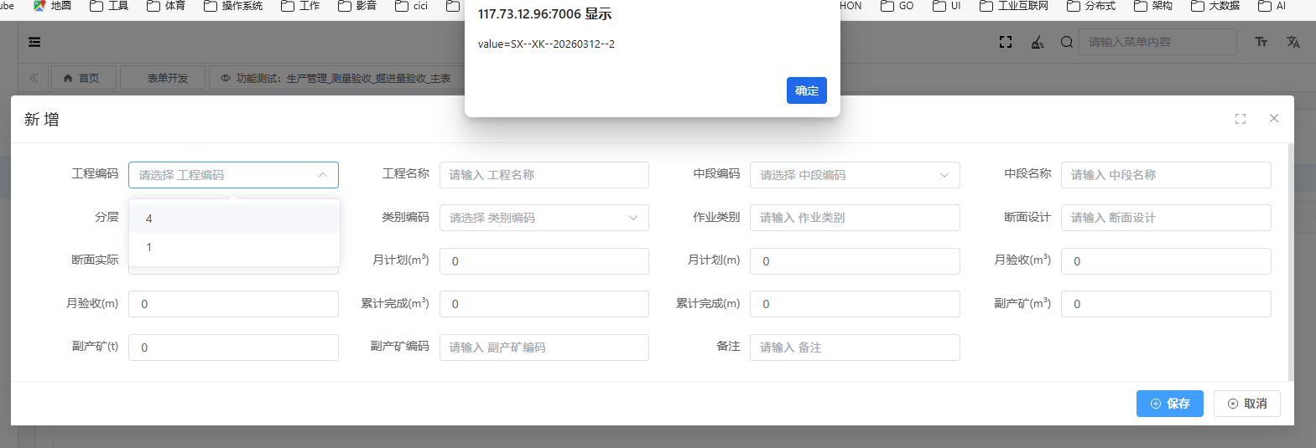
Task: Click the 确定 button in the alert
Action: click(806, 90)
